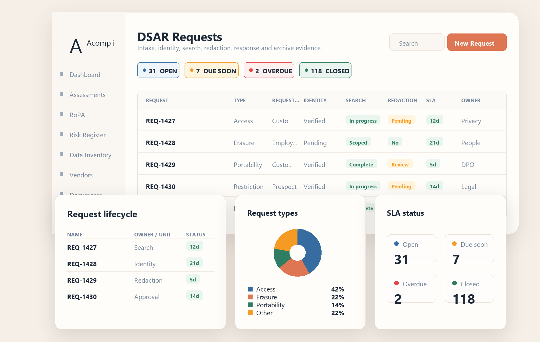Image resolution: width=540 pixels, height=342 pixels.
Task: Click the SLA column header
Action: 431,100
